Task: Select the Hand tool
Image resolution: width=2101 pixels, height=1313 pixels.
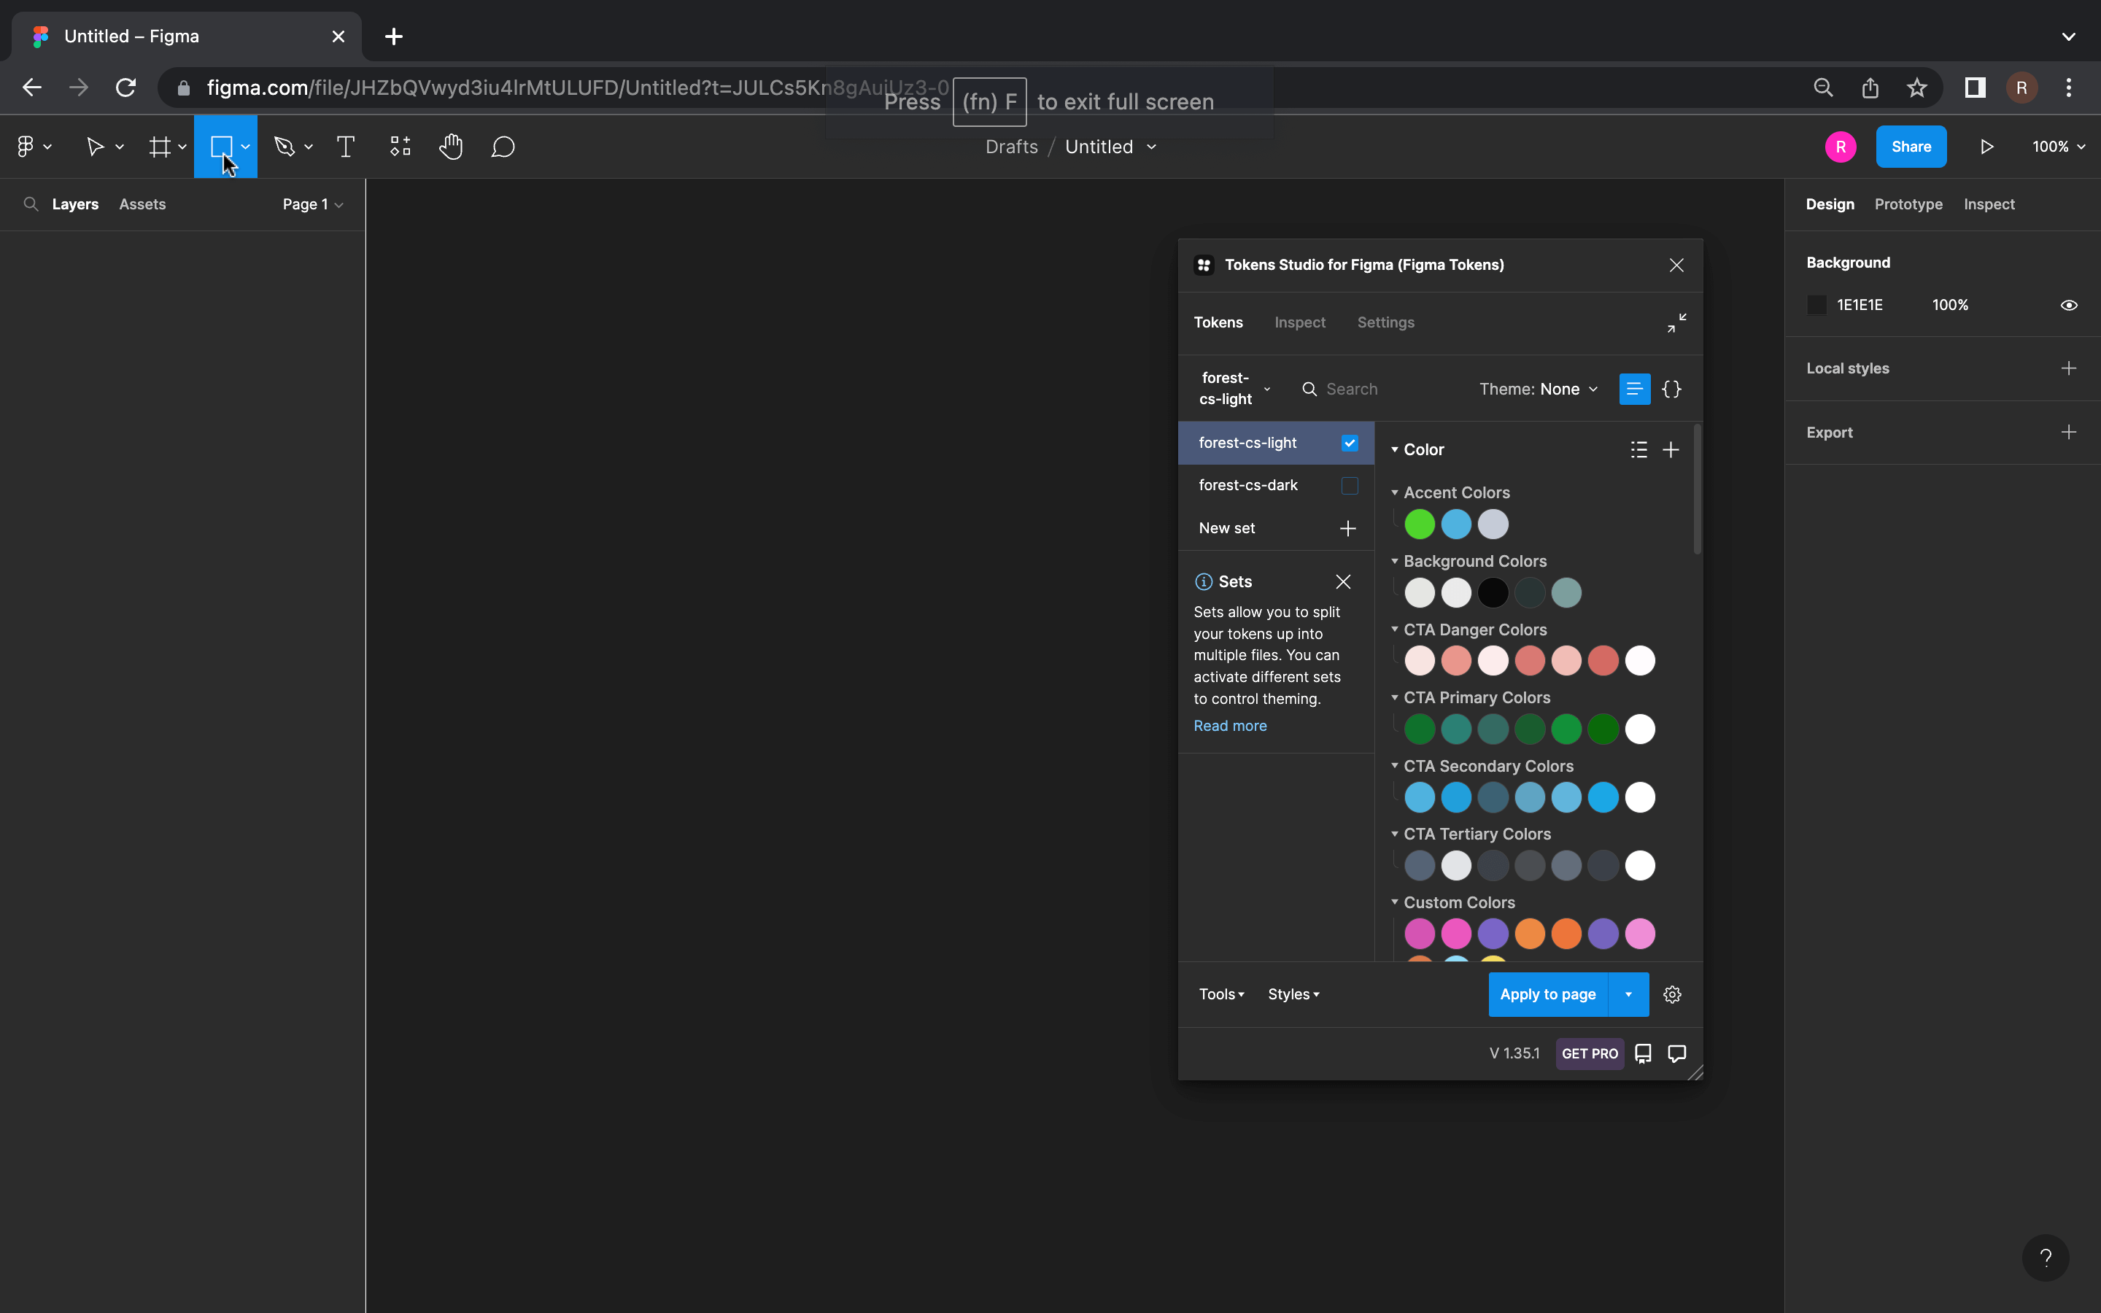Action: (451, 147)
